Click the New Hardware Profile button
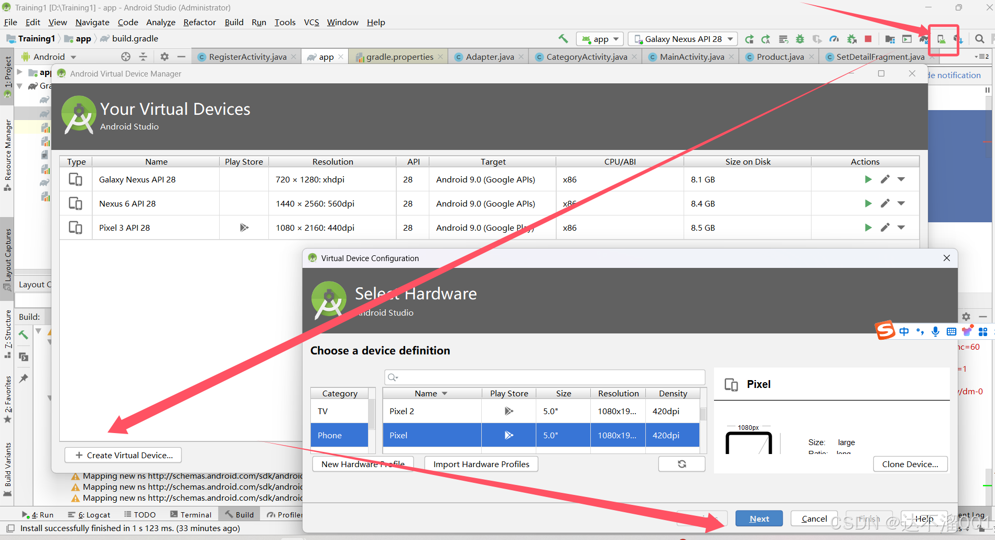The width and height of the screenshot is (995, 540). point(363,464)
